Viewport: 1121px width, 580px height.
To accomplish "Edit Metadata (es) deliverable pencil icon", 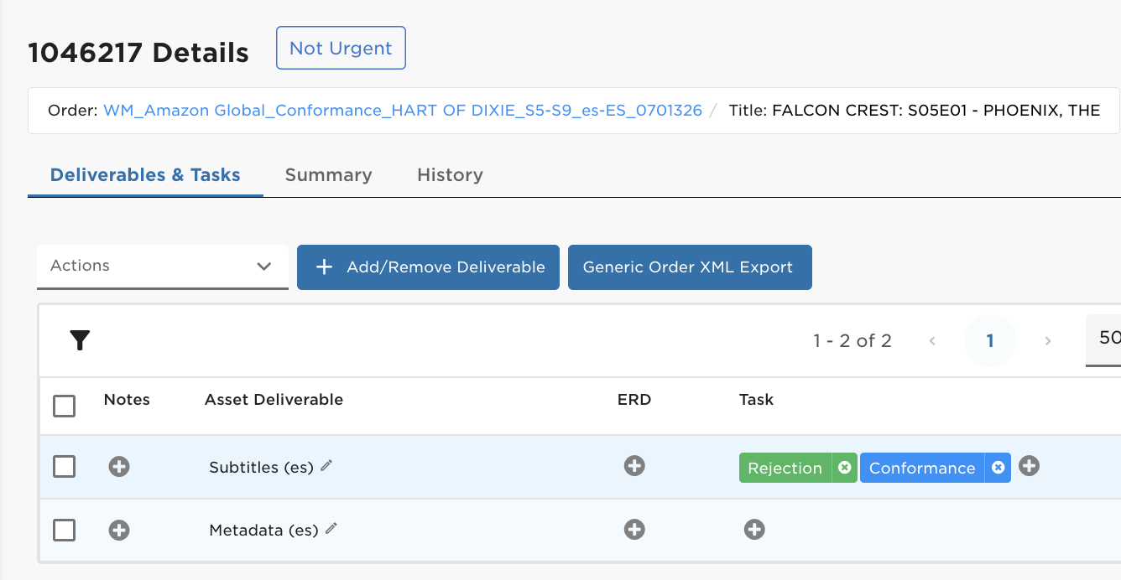I will 331,528.
